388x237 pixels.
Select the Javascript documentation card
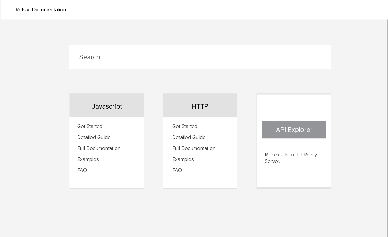pyautogui.click(x=107, y=140)
